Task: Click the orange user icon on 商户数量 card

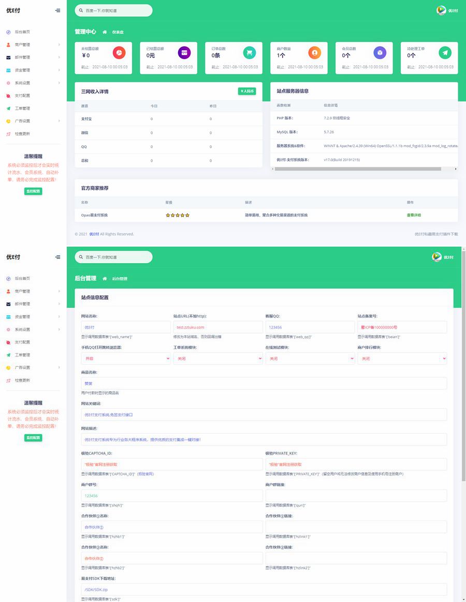Action: click(x=315, y=52)
